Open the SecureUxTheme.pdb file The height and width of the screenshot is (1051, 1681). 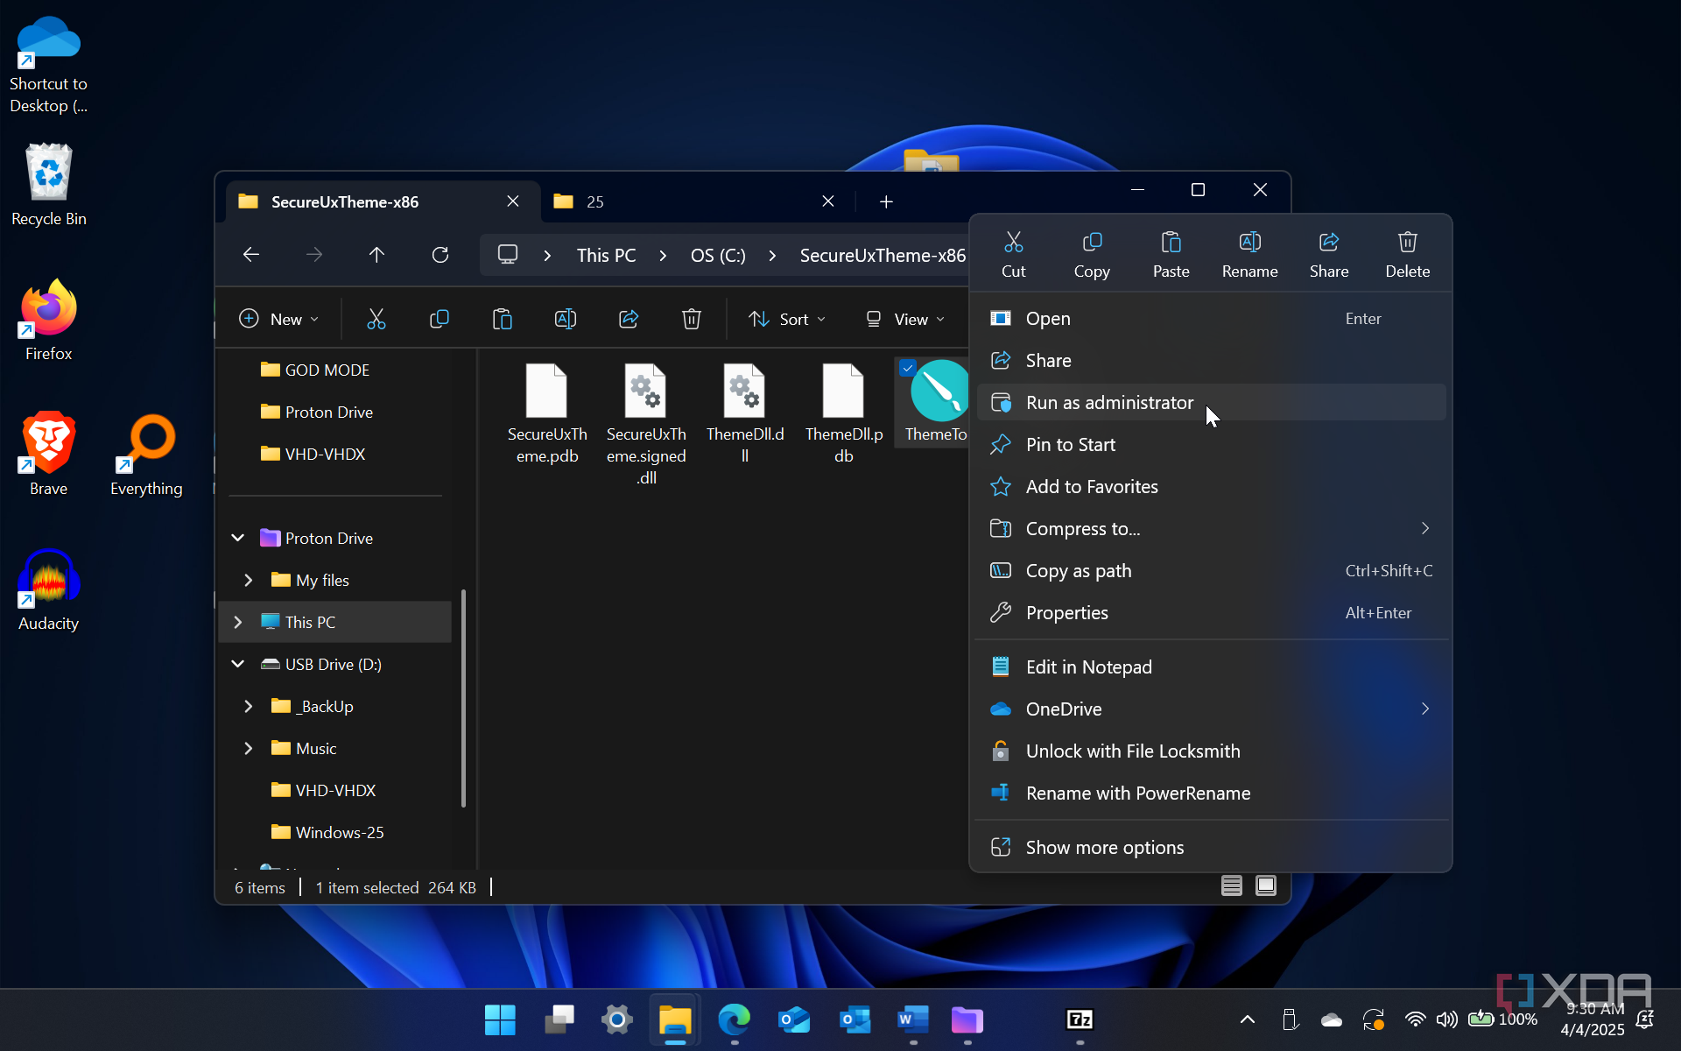(547, 412)
